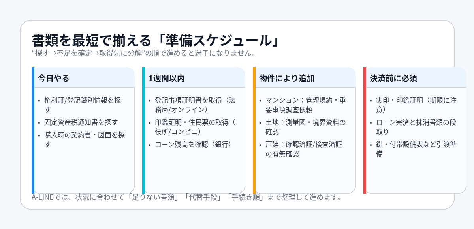Click the 印鑑証明・住民票の取得 item

click(195, 127)
